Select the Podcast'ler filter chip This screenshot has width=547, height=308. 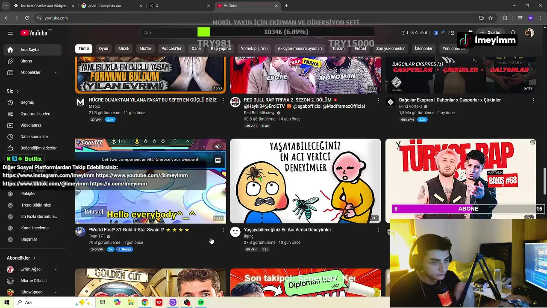[171, 48]
